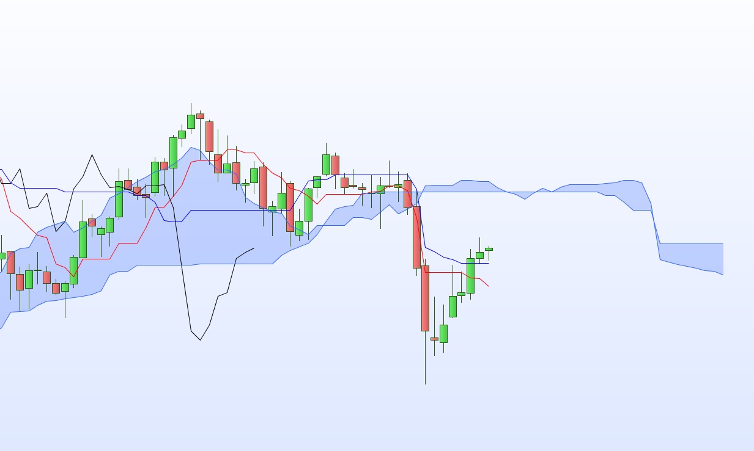Image resolution: width=754 pixels, height=451 pixels.
Task: Click the small red candle topping the peak
Action: pyautogui.click(x=200, y=116)
